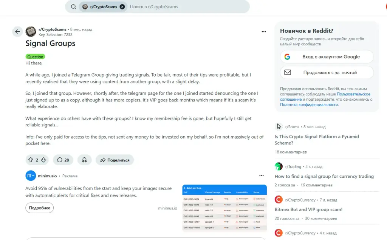Open the r/CryptoScams subreddit link in post header
Screen dimensions: 387x240
pos(52,29)
